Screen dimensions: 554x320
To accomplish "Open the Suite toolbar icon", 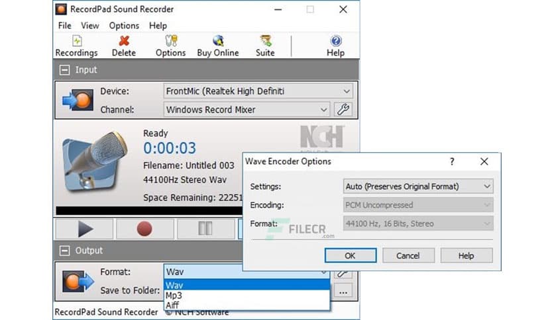I will [265, 46].
